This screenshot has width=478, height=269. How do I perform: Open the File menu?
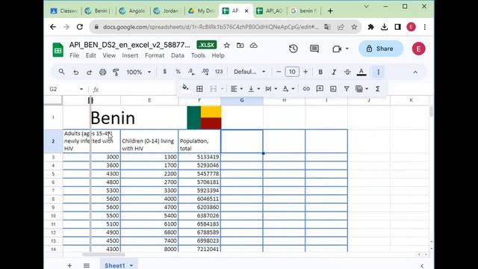74,55
